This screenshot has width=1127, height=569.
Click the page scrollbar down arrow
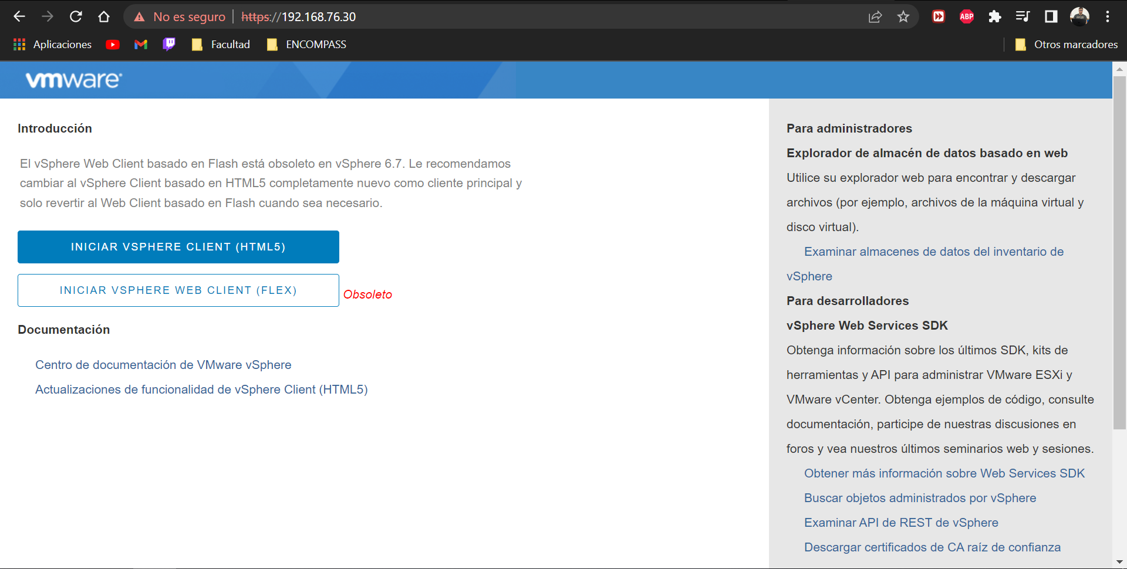click(1119, 563)
